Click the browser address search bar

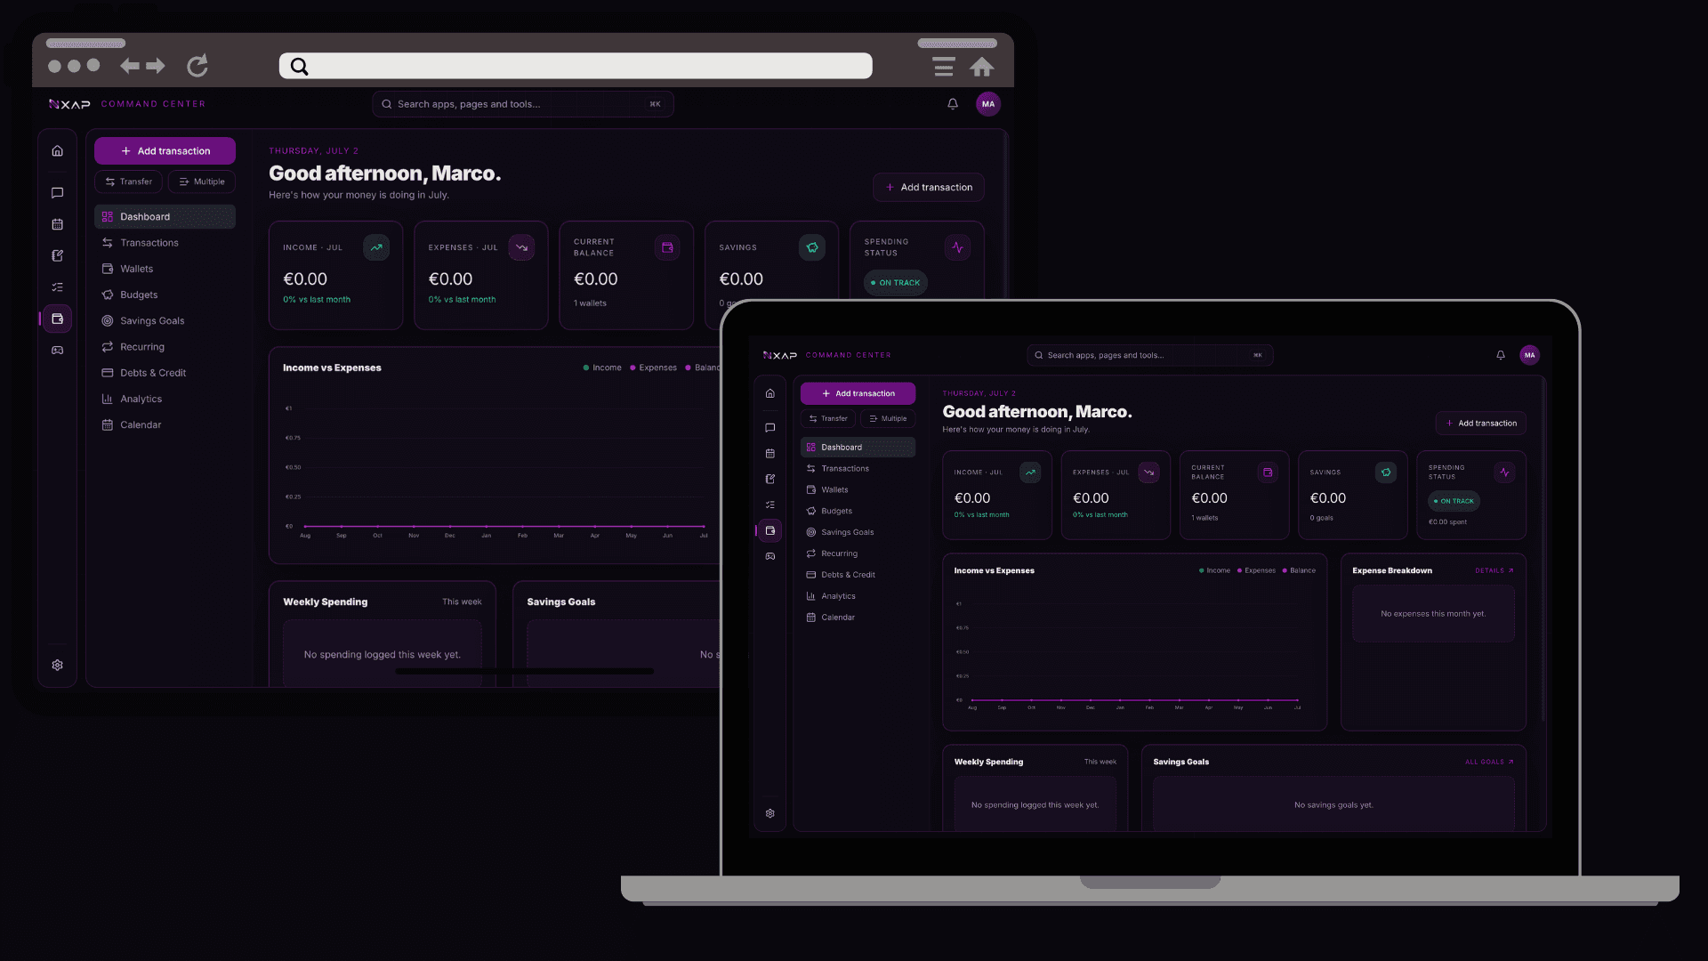tap(576, 66)
